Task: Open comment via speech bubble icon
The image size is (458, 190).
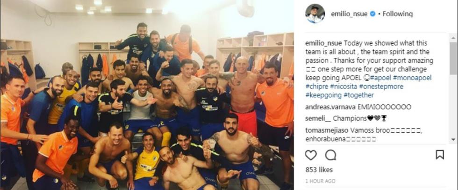Action: [x=330, y=155]
